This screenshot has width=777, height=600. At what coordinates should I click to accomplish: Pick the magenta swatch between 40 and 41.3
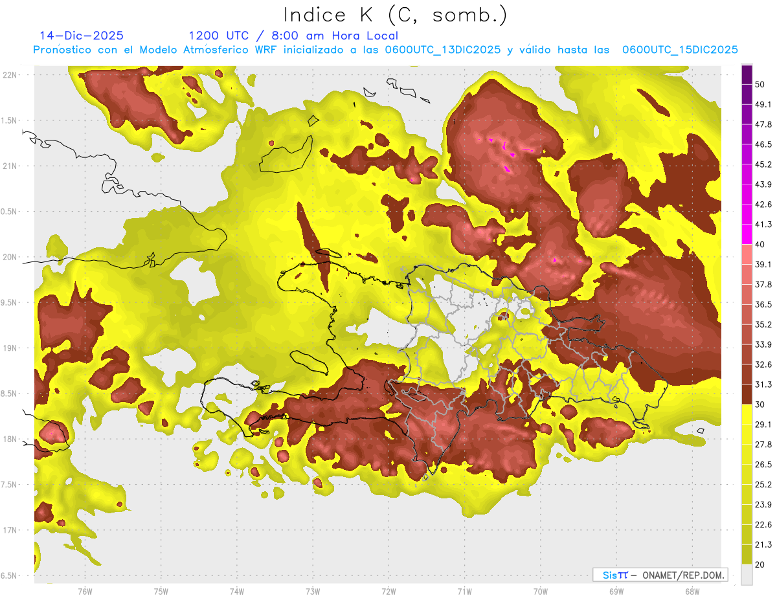click(747, 234)
